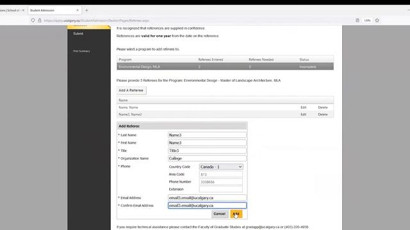Click the Title input field

click(x=207, y=151)
